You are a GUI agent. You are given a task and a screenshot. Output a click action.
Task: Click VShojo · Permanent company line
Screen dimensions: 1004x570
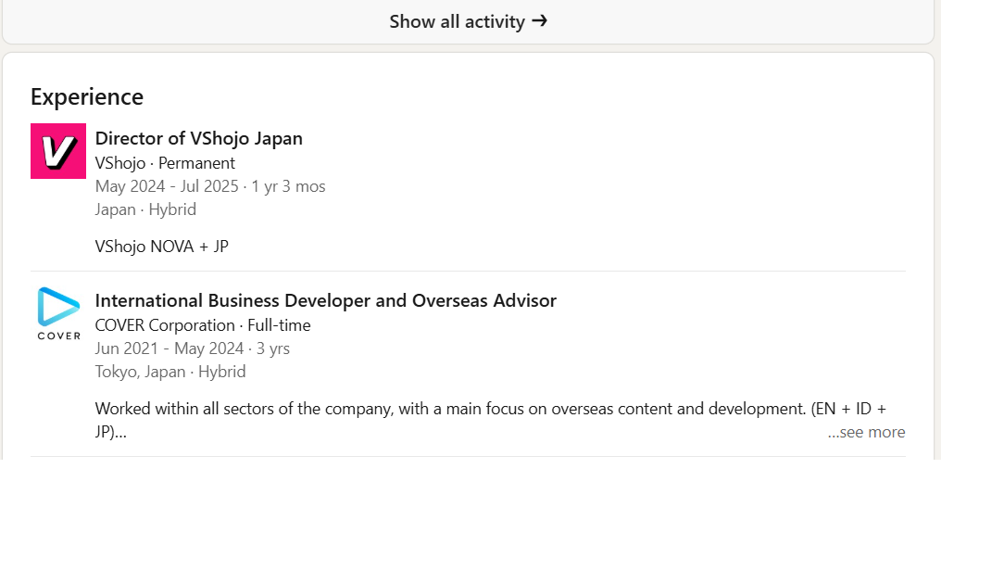pos(165,163)
